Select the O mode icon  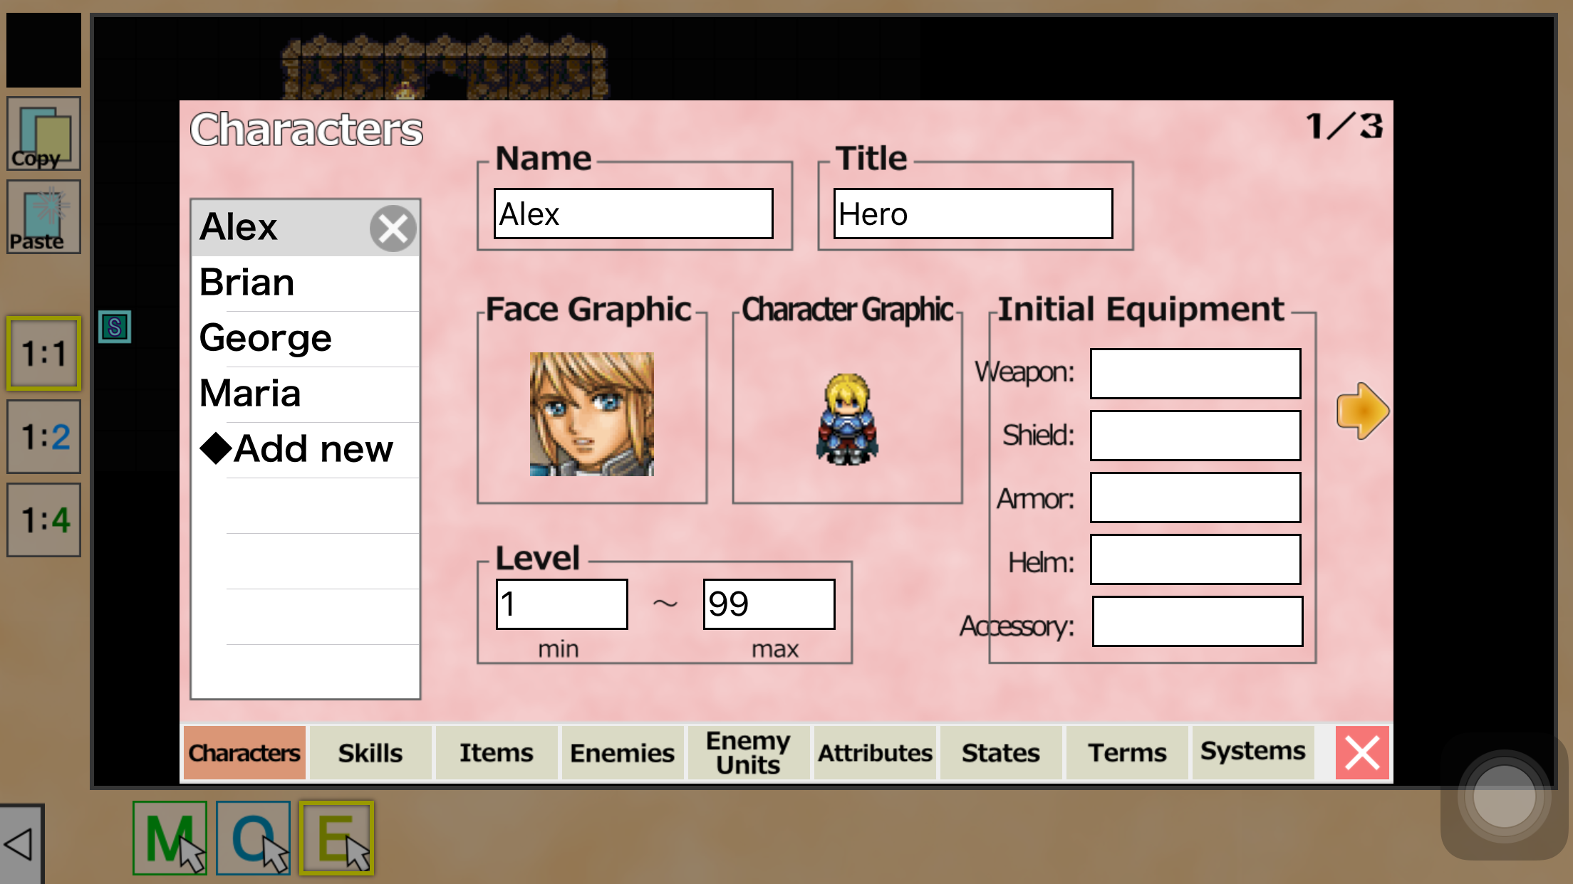(x=254, y=838)
